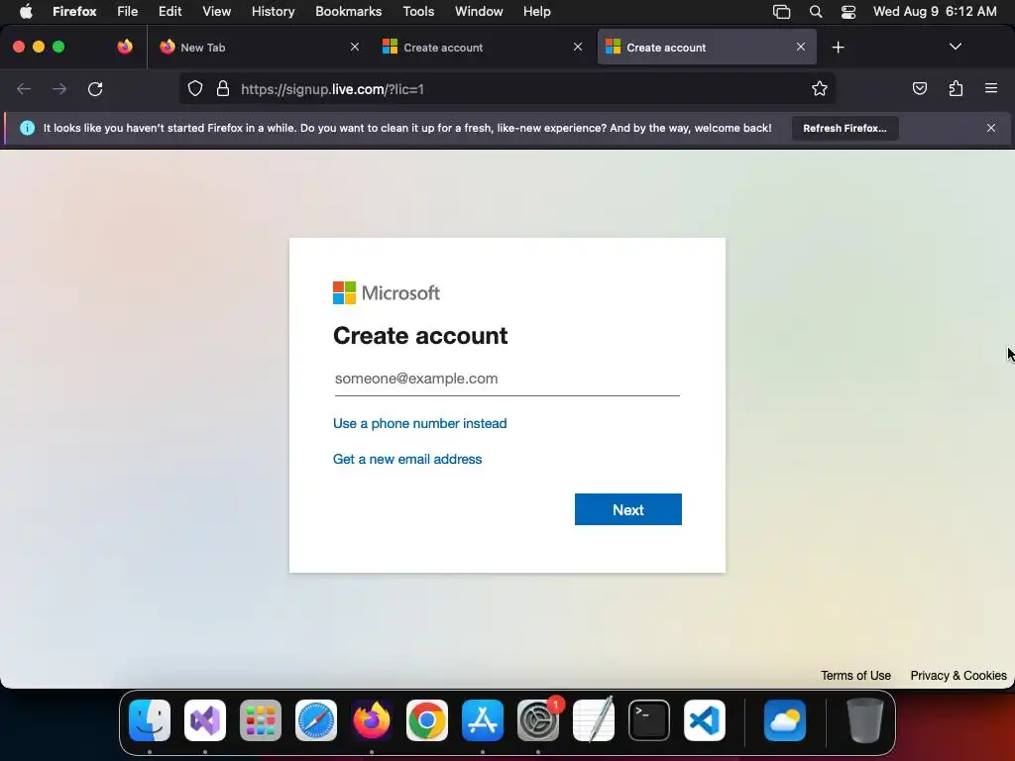
Task: Click the date and time in menu bar
Action: (x=935, y=11)
